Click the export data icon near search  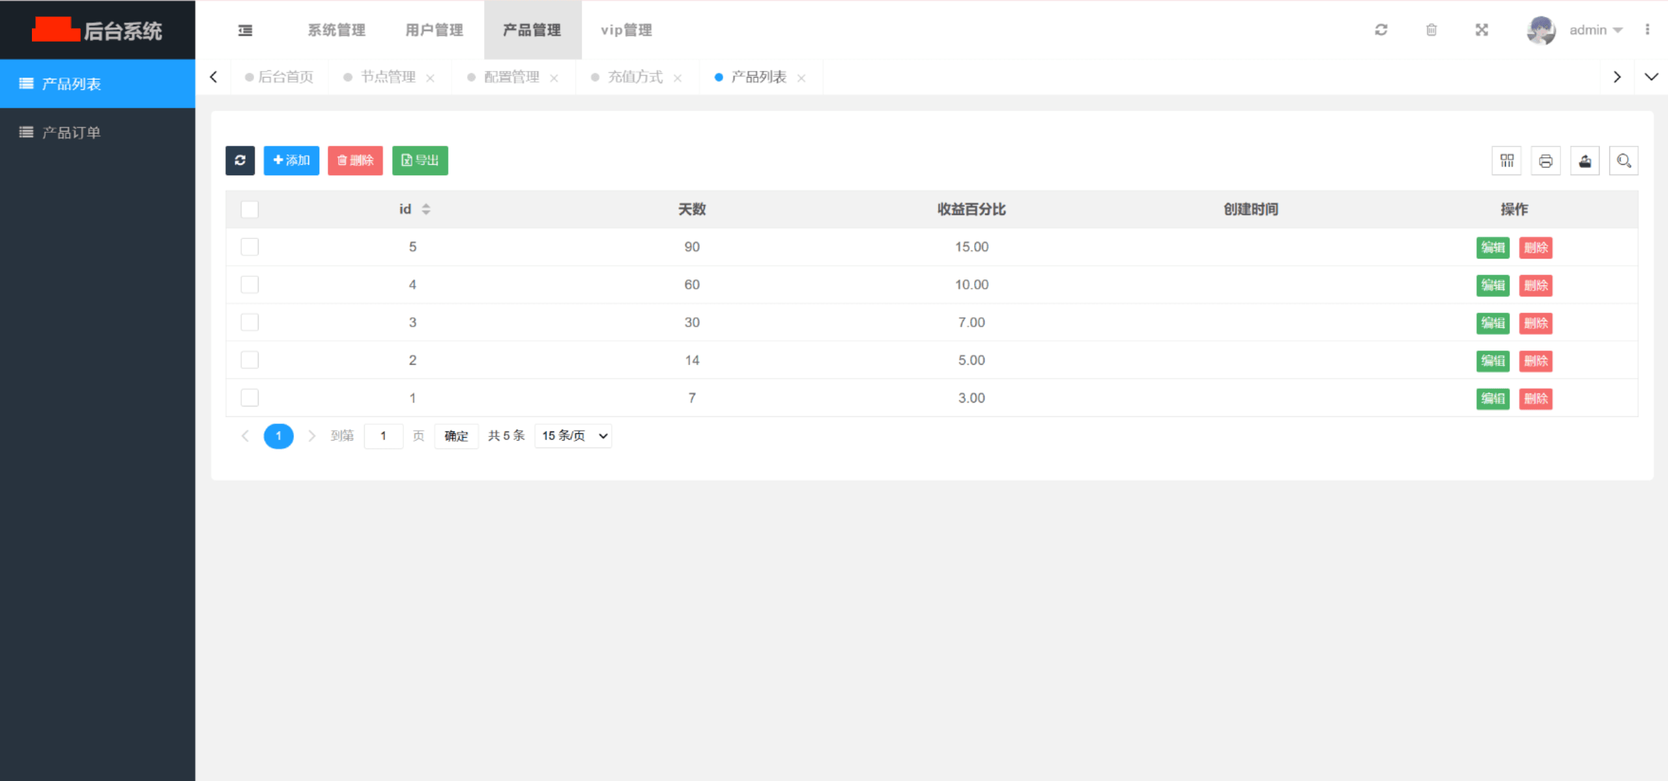1585,160
